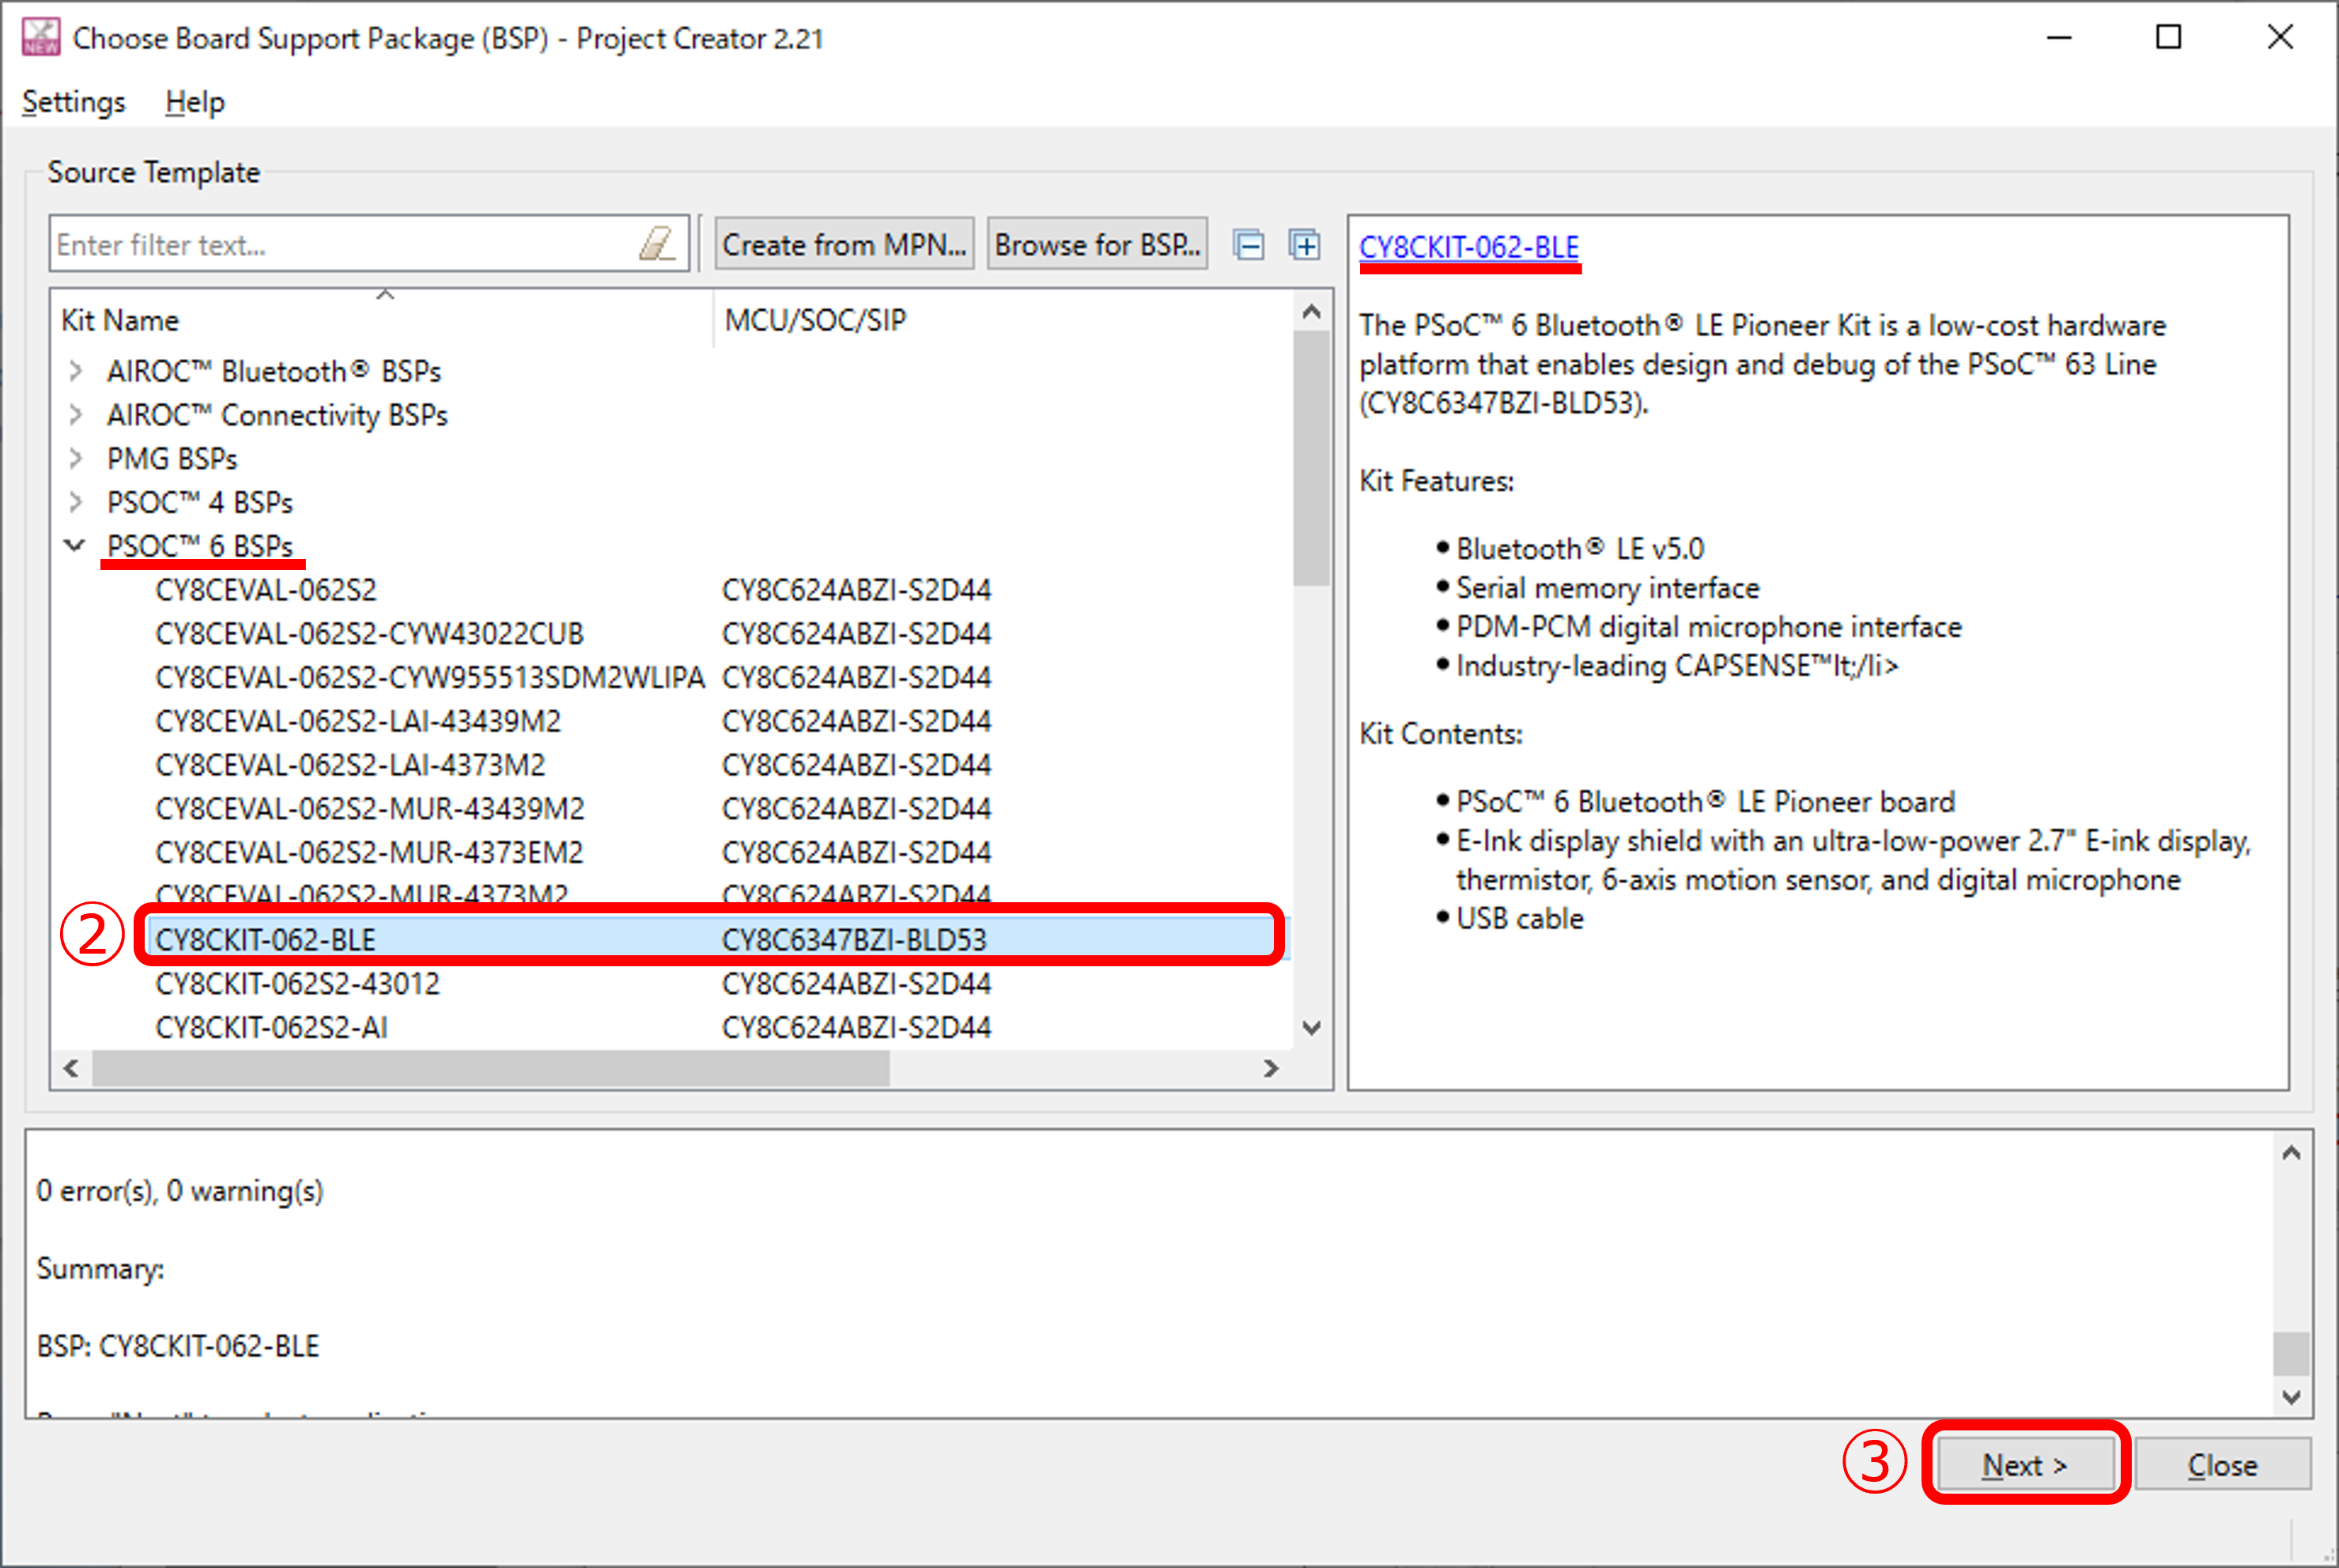Click the Close button
Image resolution: width=2339 pixels, height=1568 pixels.
point(2222,1464)
